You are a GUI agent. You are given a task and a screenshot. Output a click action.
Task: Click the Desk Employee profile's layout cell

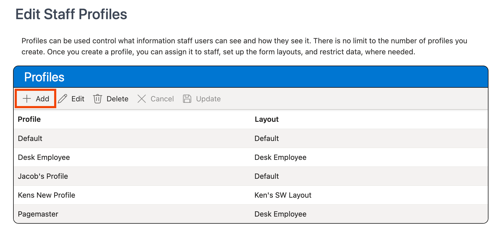pyautogui.click(x=280, y=157)
